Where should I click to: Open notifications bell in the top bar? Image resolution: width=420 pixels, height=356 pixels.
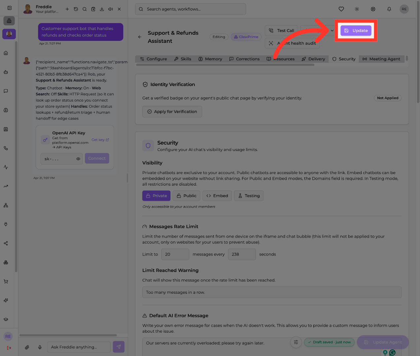pyautogui.click(x=389, y=9)
